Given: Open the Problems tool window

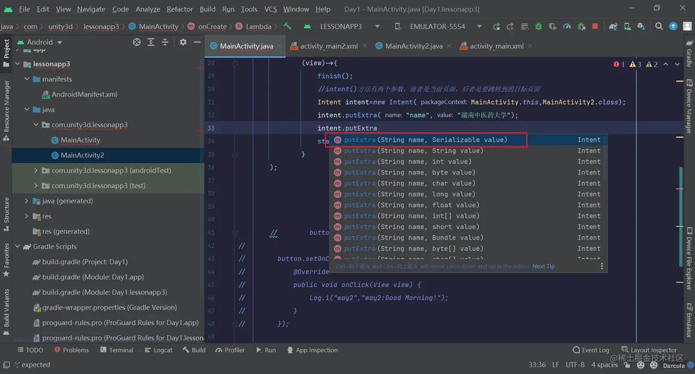Looking at the screenshot, I should click(71, 350).
